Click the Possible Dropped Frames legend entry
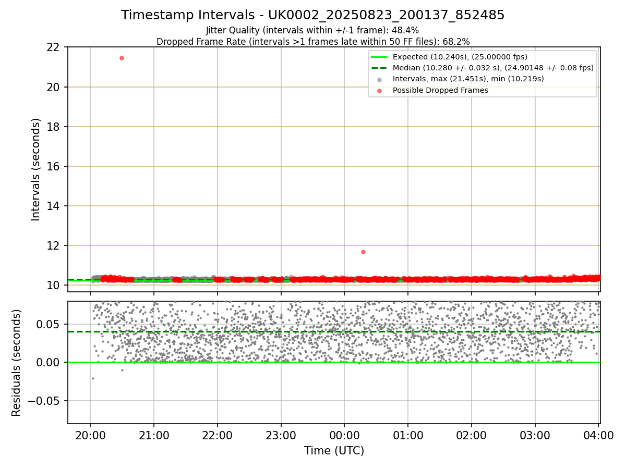 point(432,90)
